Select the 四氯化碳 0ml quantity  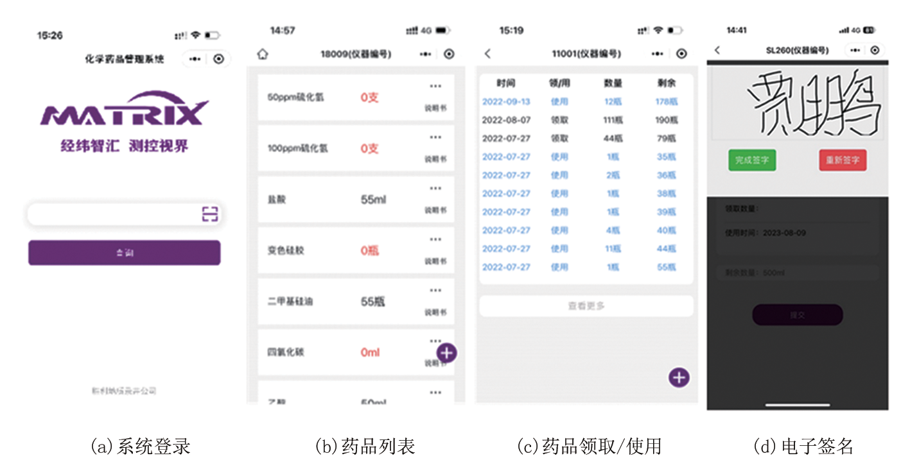[x=370, y=352]
